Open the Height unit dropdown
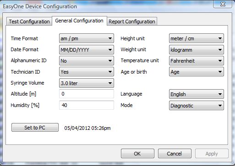 [x=197, y=38]
